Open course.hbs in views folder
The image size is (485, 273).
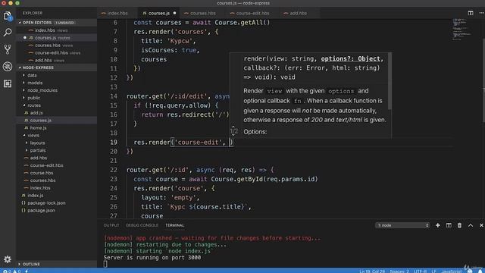[56, 173]
